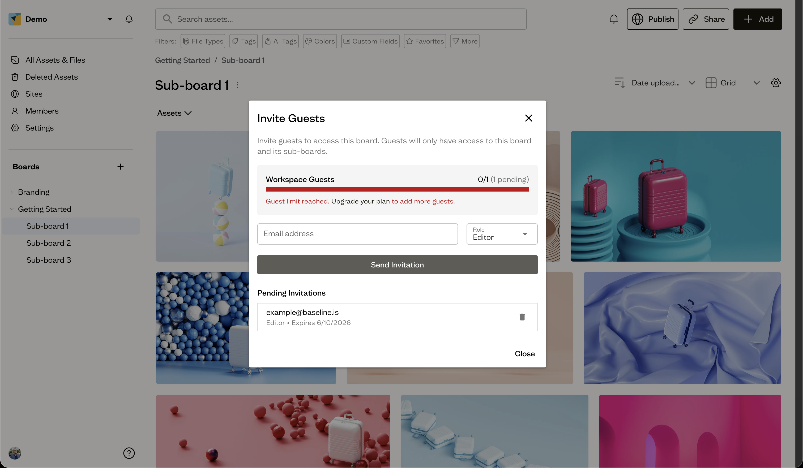
Task: Open All Assets & Files
Action: (x=55, y=60)
